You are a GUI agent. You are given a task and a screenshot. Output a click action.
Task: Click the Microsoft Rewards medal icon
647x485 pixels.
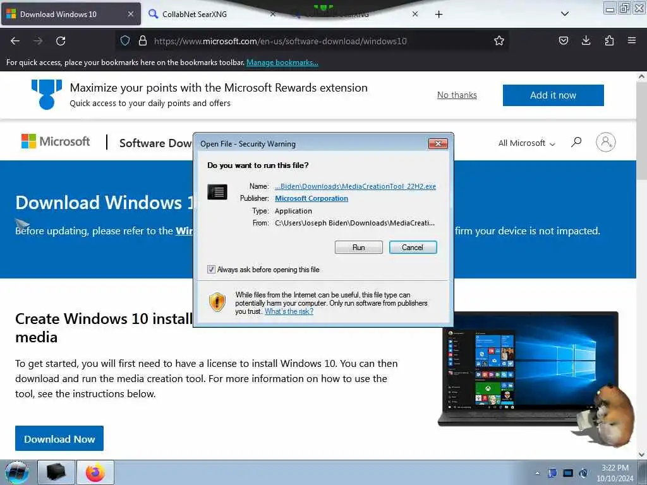(47, 95)
